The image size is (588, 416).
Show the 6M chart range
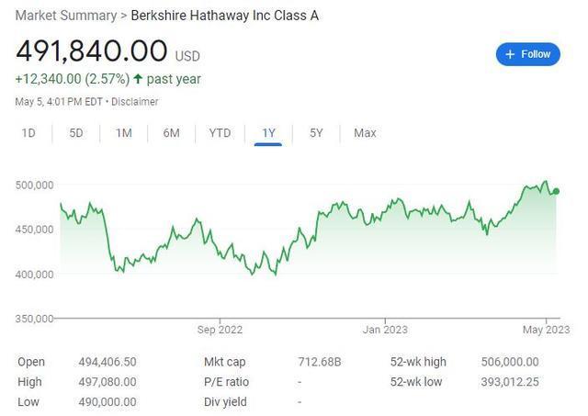pyautogui.click(x=172, y=133)
